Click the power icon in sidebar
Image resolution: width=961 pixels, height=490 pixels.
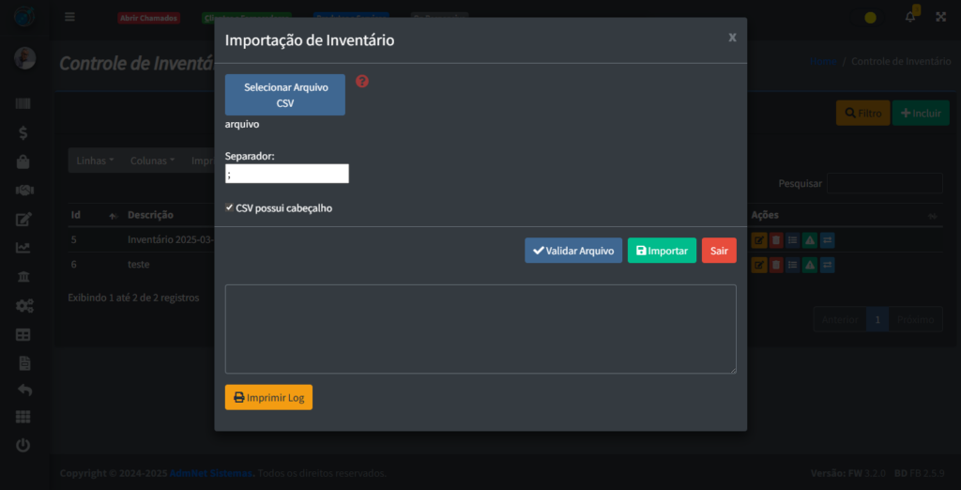(x=23, y=445)
